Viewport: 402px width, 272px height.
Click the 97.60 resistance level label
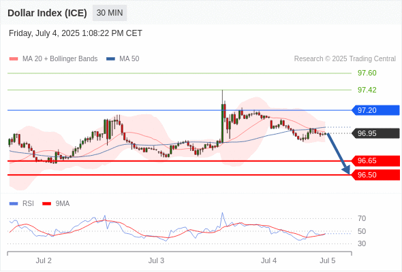[x=367, y=73]
